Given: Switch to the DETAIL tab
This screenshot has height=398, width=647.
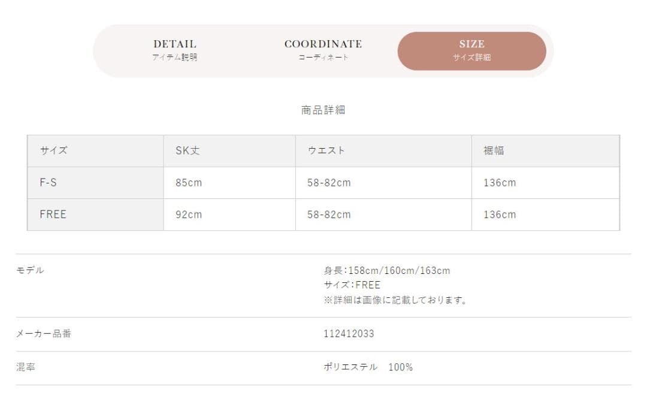Looking at the screenshot, I should point(174,50).
